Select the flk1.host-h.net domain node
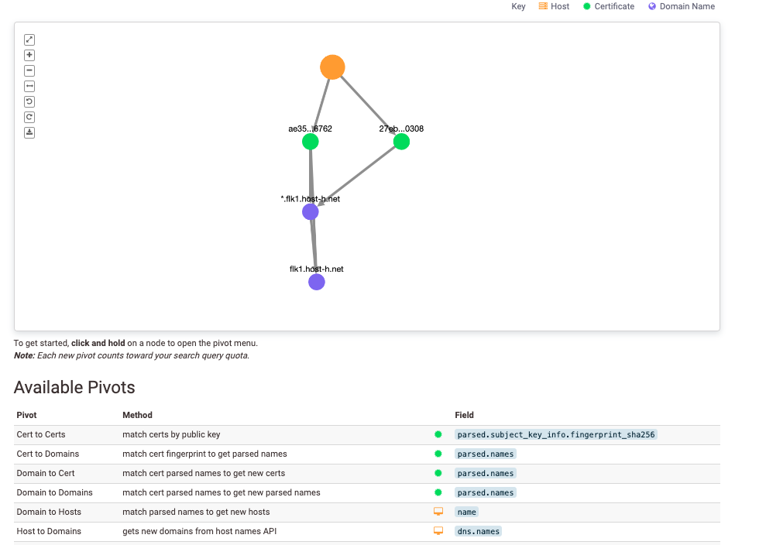This screenshot has width=766, height=545. pyautogui.click(x=317, y=282)
